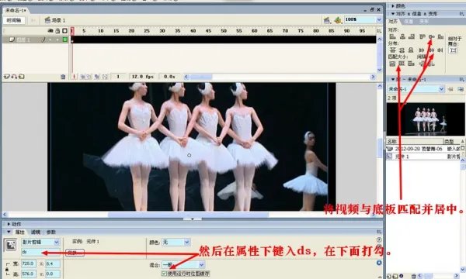Click the Timeline toggle button
The height and width of the screenshot is (279, 466).
(14, 20)
